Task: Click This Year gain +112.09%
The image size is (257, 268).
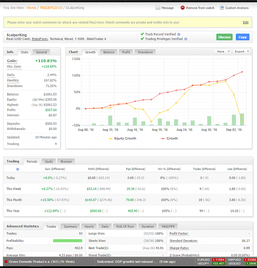Action: tap(51, 211)
